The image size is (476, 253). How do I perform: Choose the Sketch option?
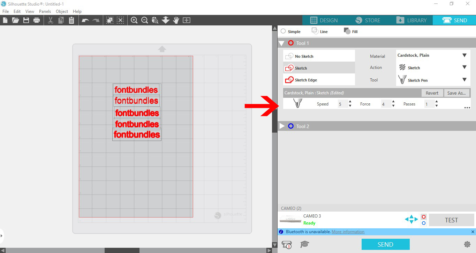click(x=319, y=68)
